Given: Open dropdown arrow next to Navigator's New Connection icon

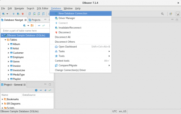Looking at the screenshot, I should click(x=28, y=26).
